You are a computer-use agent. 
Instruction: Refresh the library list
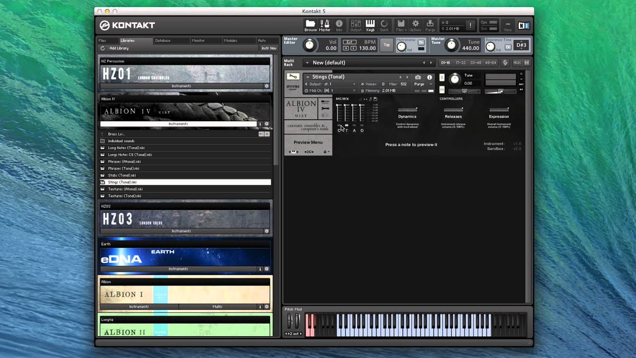click(103, 48)
